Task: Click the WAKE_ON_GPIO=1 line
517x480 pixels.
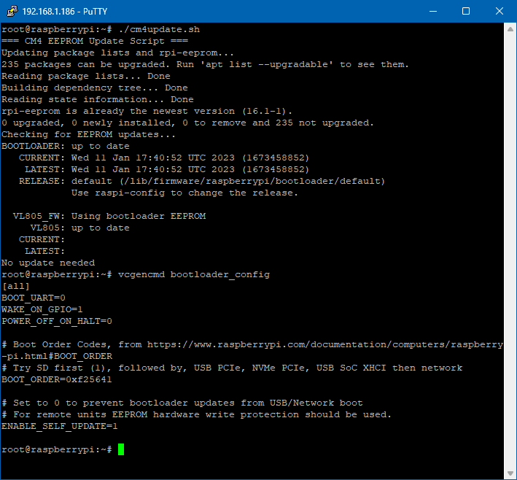Action: [42, 309]
